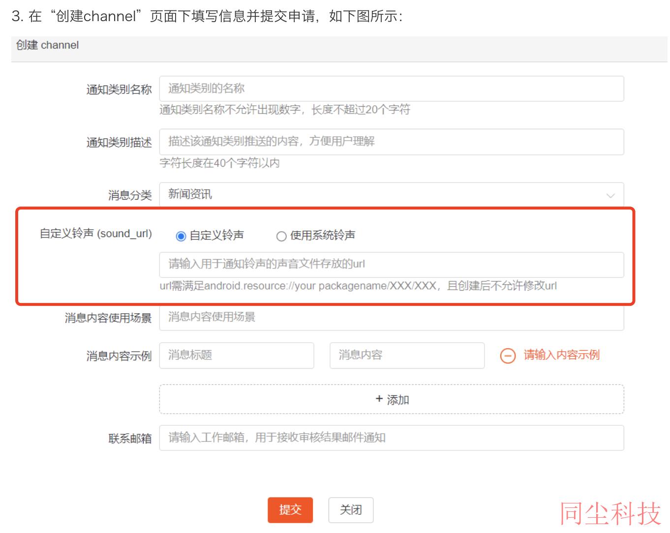Click the 通知类别名称 input field
This screenshot has height=533, width=670.
click(x=392, y=89)
